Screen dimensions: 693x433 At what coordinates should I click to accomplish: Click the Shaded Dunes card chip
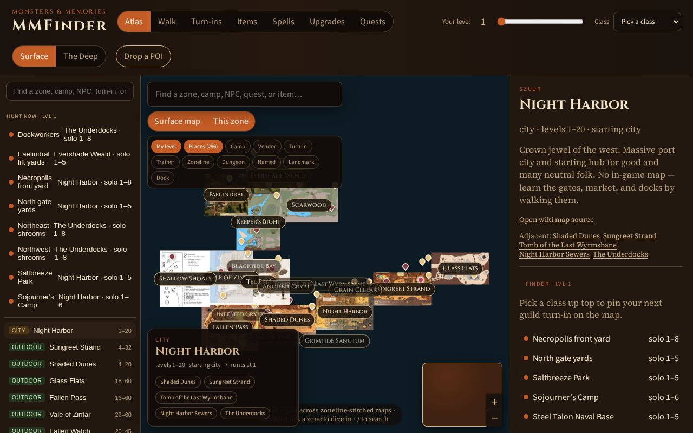point(178,382)
